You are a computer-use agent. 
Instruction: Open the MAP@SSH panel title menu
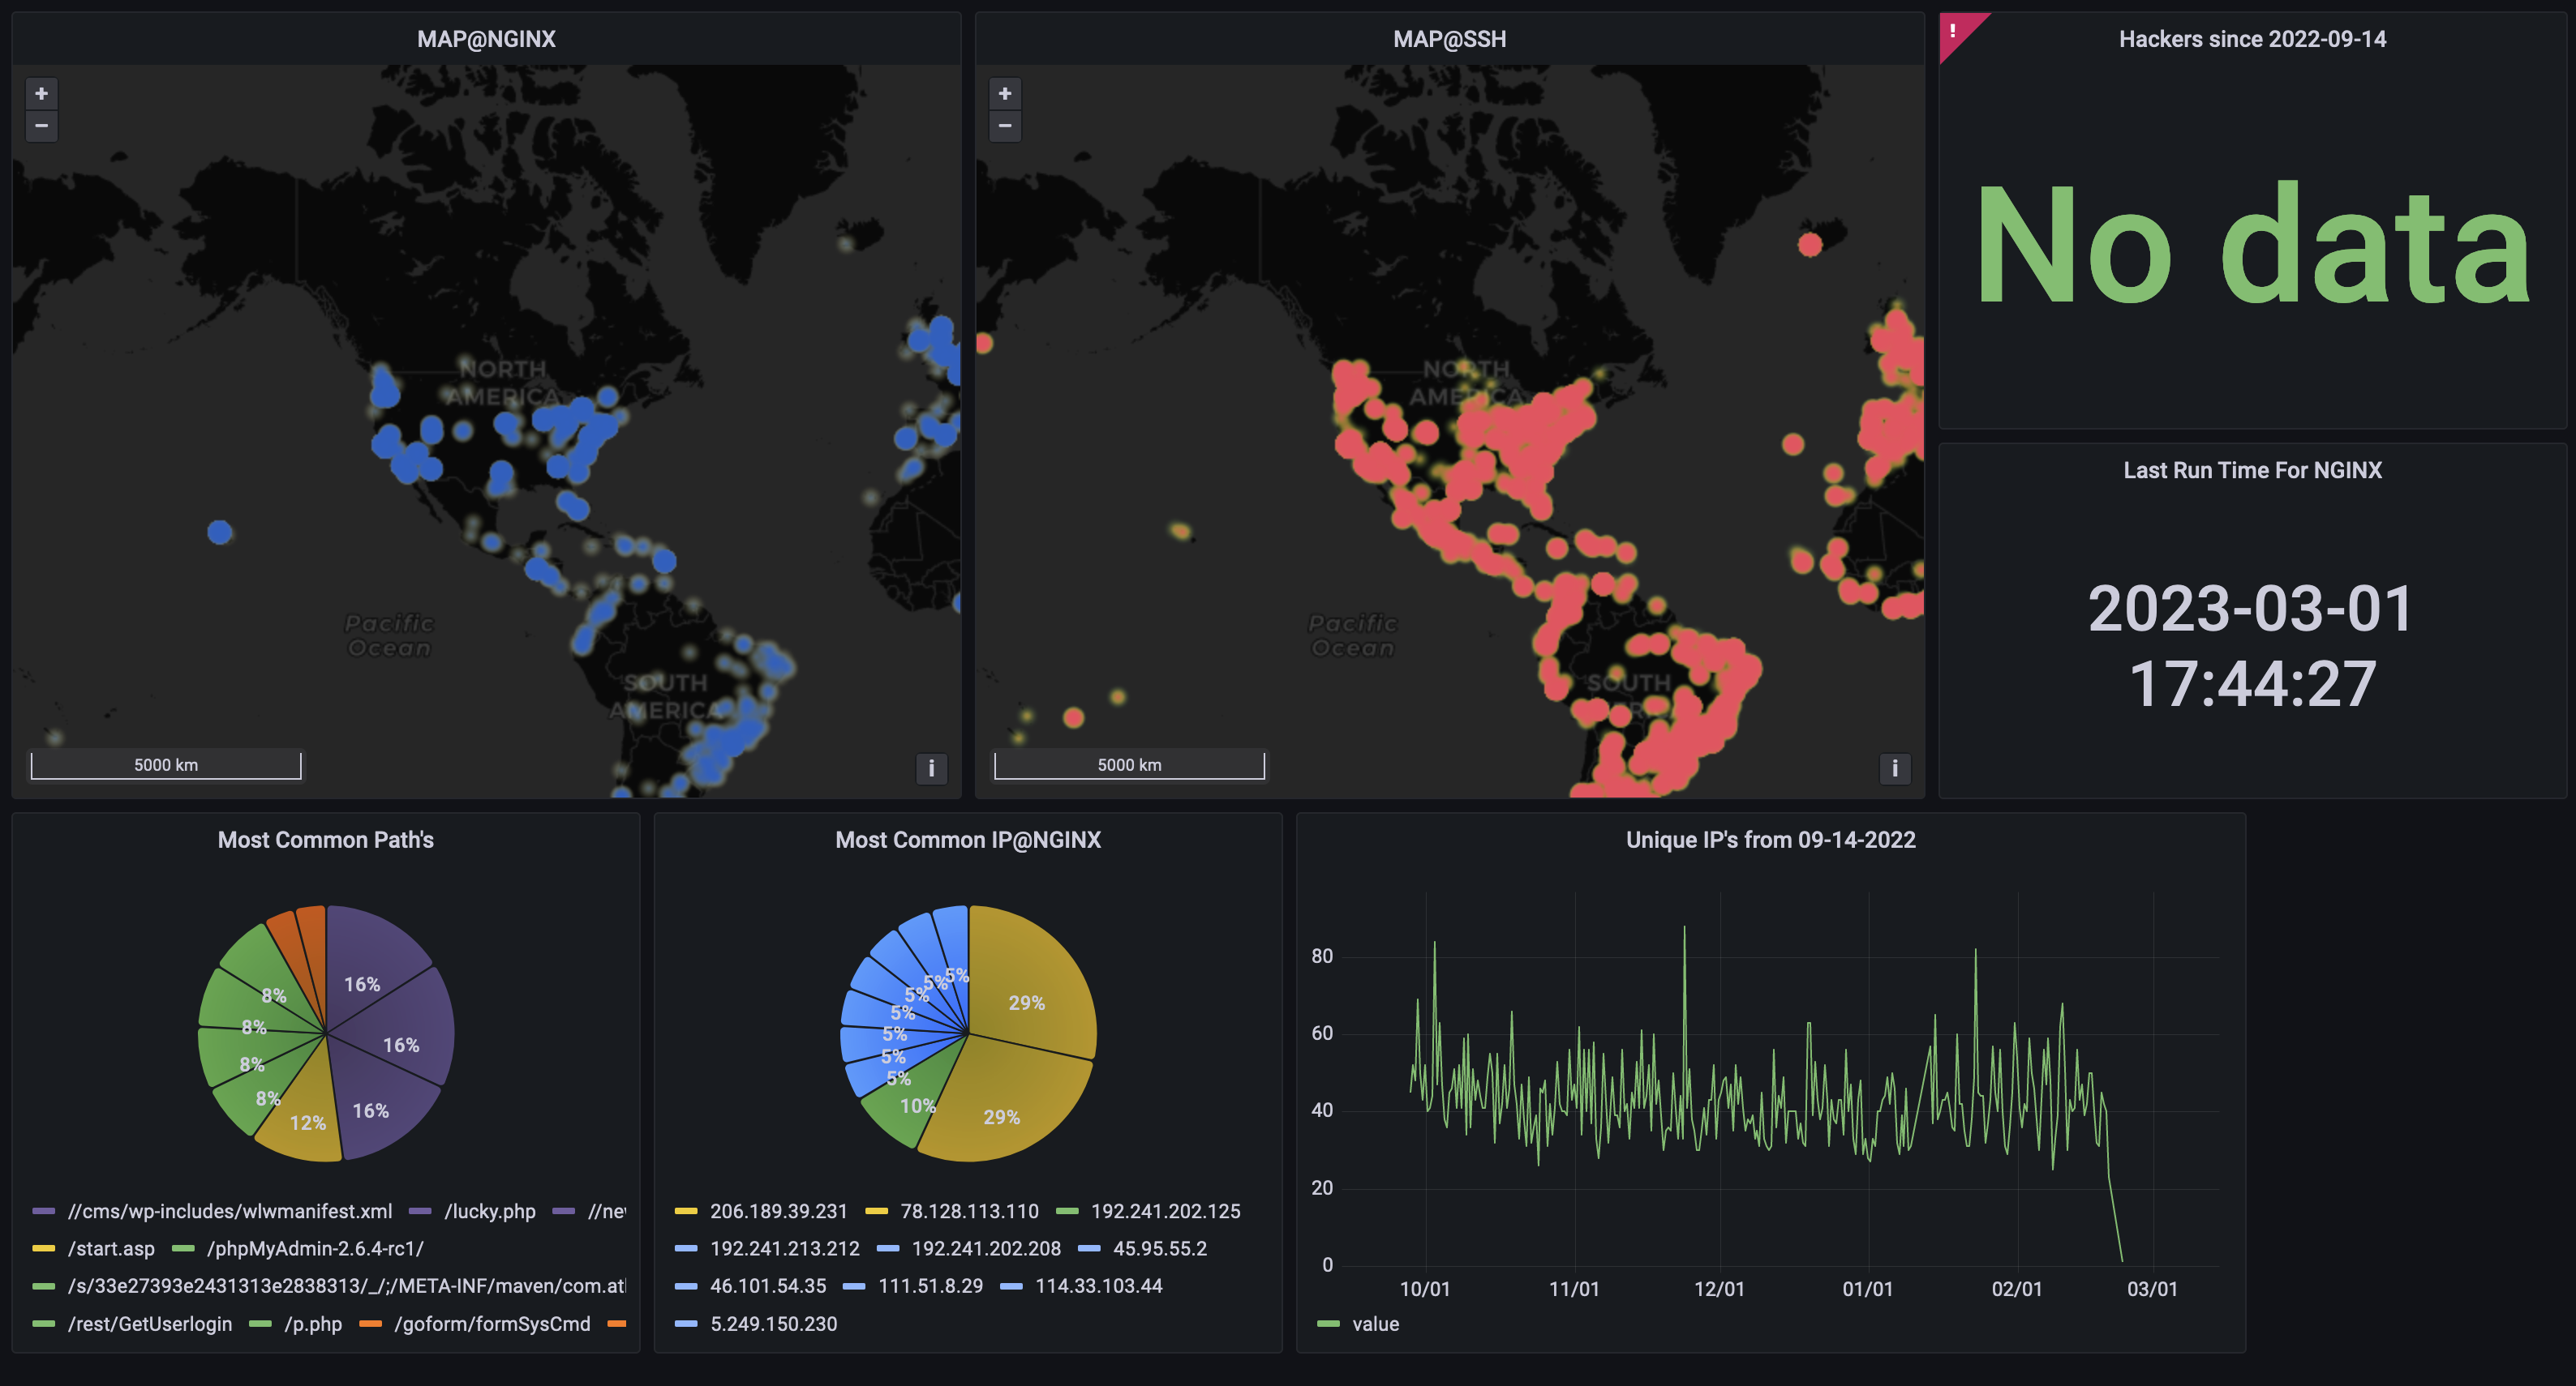(x=1449, y=39)
